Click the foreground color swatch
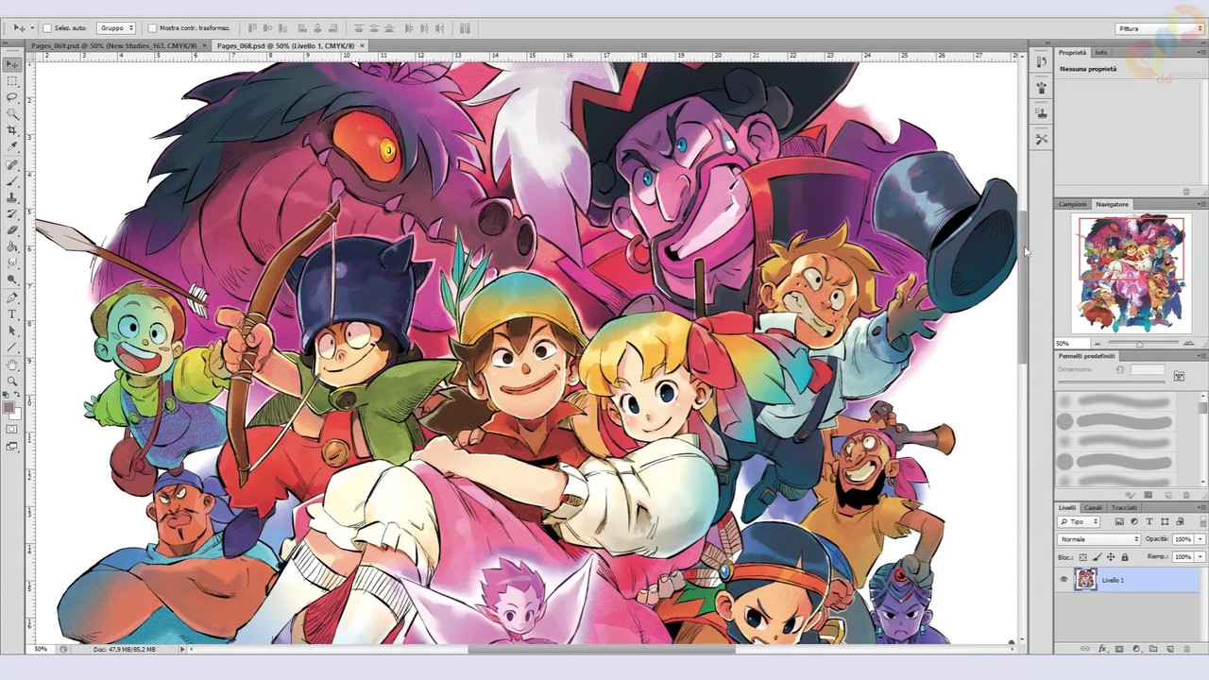The height and width of the screenshot is (680, 1209). pyautogui.click(x=9, y=408)
